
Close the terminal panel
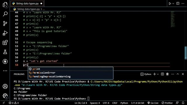(x=183, y=74)
